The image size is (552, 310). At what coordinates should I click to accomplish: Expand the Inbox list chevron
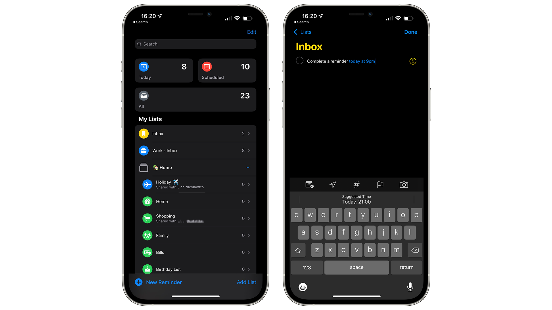click(250, 133)
